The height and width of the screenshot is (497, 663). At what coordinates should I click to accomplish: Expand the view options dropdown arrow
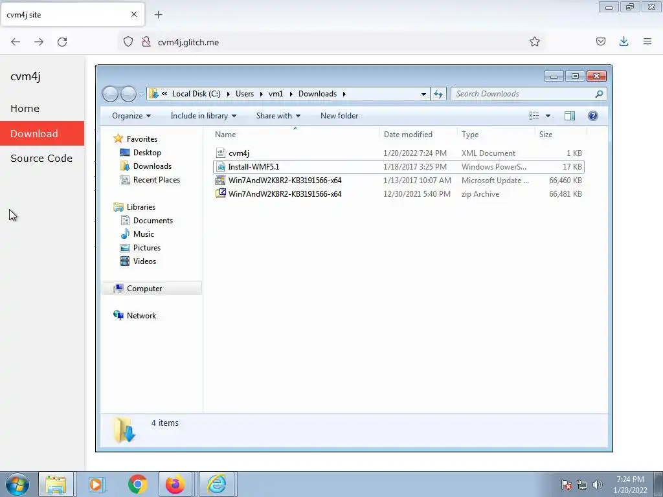coord(548,116)
